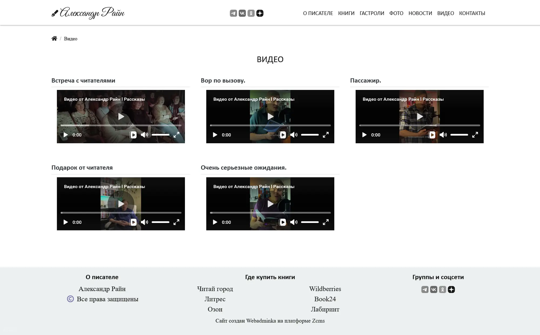
Task: Enter fullscreen on 'Подарок от читателя' video
Action: pyautogui.click(x=176, y=222)
